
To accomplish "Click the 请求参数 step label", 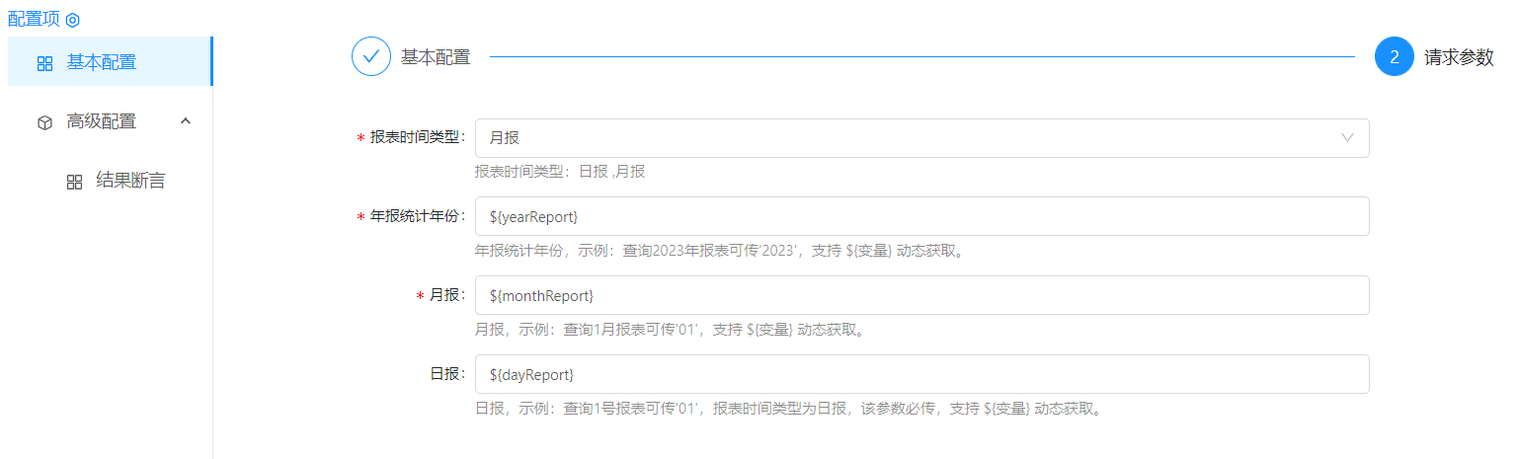I will pos(1459,57).
